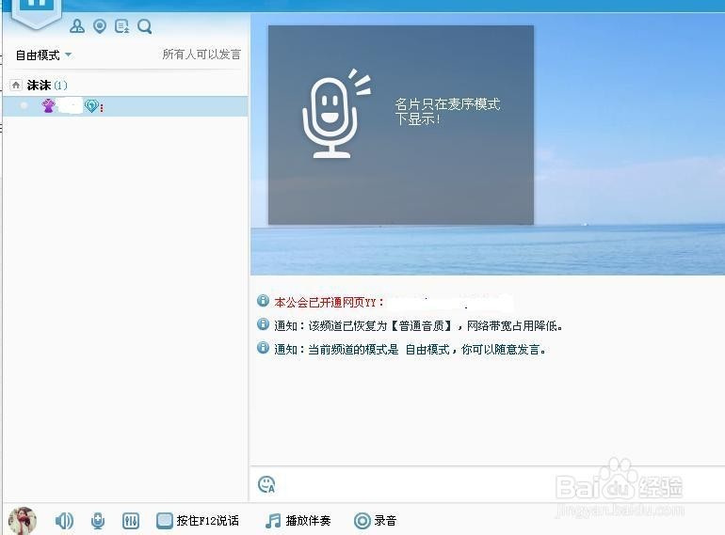This screenshot has height=535, width=725.
Task: Click the user's purple avatar in the channel list
Action: point(48,106)
